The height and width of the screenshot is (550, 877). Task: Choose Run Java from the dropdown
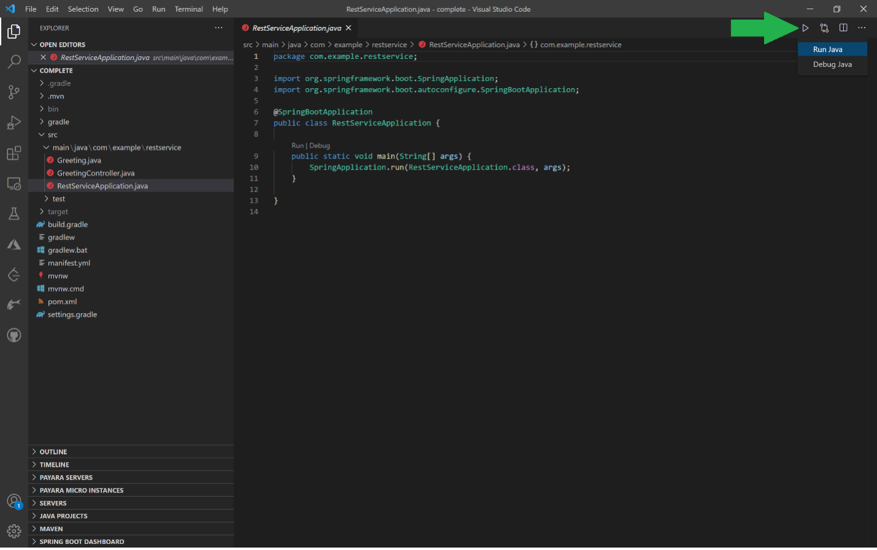point(832,50)
